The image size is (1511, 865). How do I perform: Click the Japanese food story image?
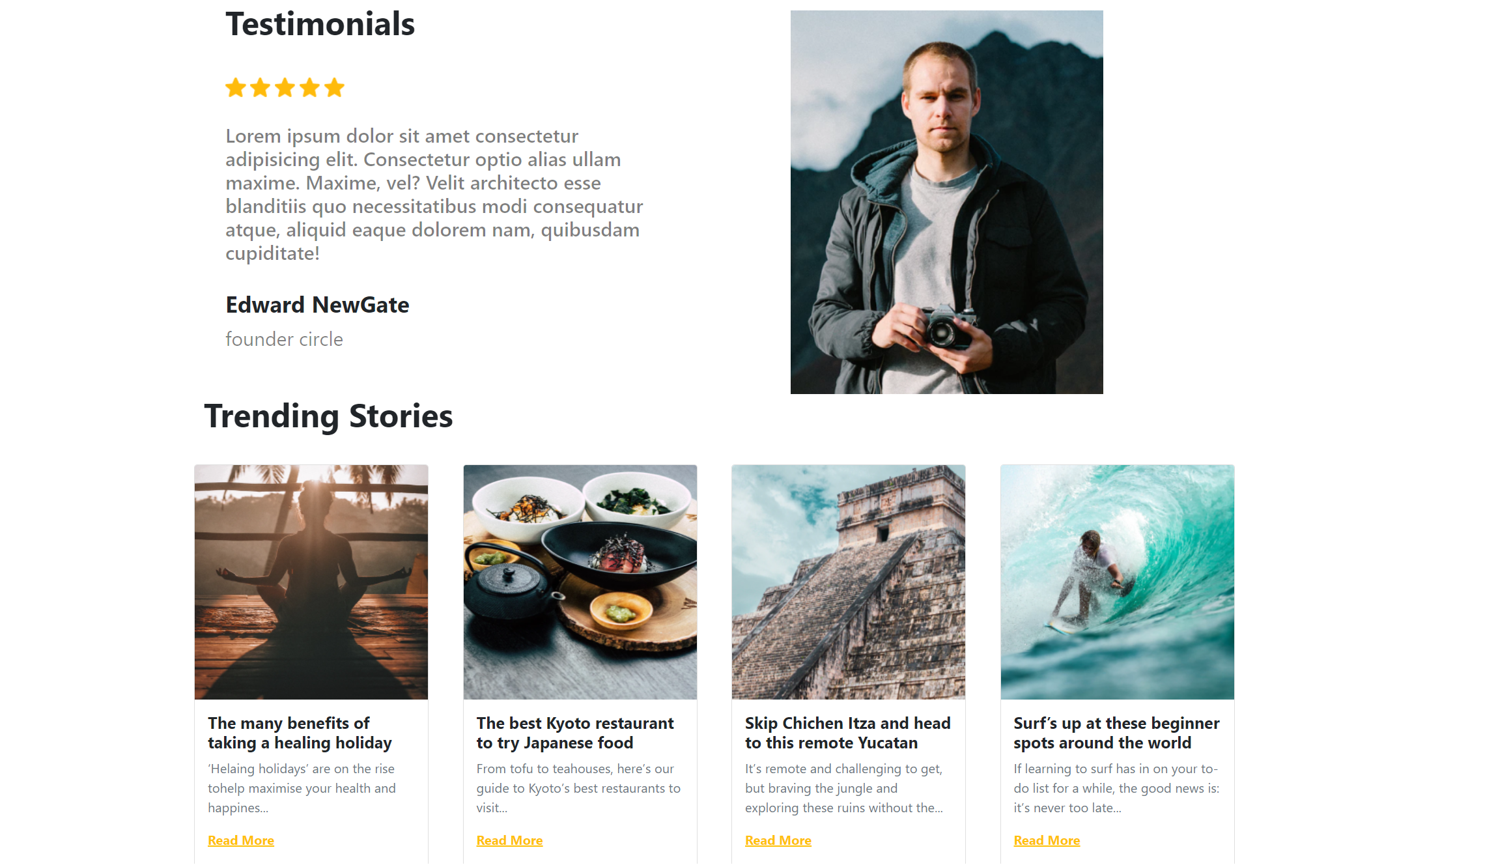(x=580, y=582)
